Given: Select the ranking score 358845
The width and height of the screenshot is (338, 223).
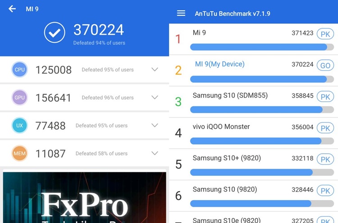Looking at the screenshot, I should pyautogui.click(x=302, y=95).
